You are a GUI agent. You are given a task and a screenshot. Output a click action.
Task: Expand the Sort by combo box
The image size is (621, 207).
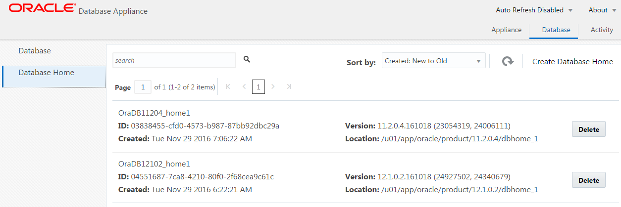[x=434, y=61]
